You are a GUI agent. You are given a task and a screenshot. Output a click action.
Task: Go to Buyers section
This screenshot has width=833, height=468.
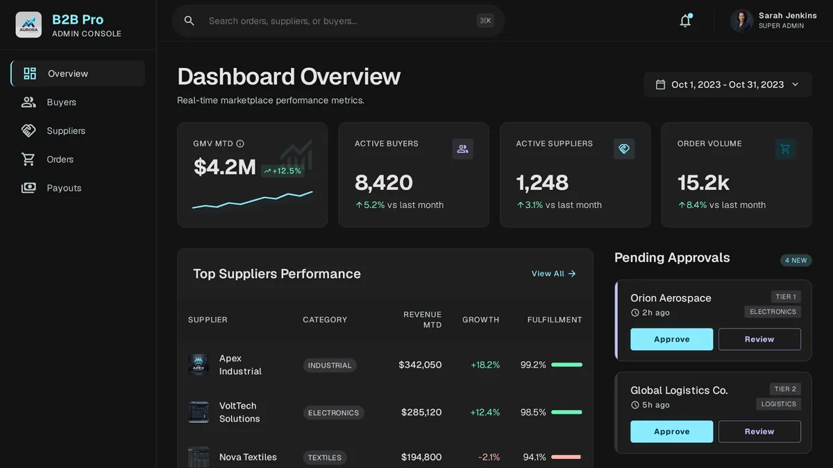(x=78, y=102)
